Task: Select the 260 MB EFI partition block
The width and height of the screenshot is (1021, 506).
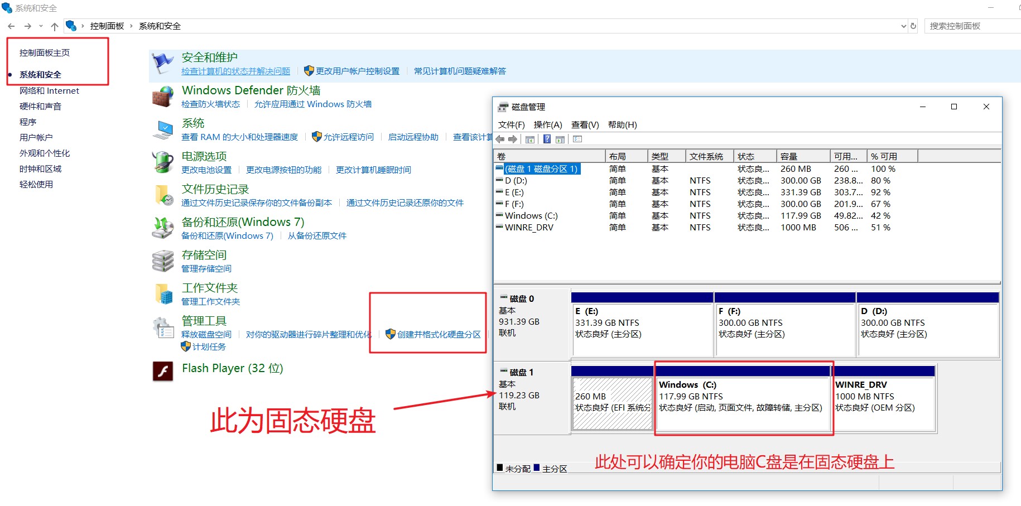Action: [x=612, y=398]
